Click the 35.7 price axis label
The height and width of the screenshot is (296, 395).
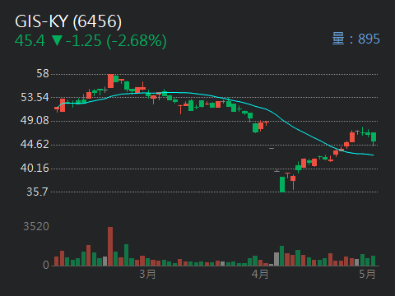pyautogui.click(x=38, y=192)
